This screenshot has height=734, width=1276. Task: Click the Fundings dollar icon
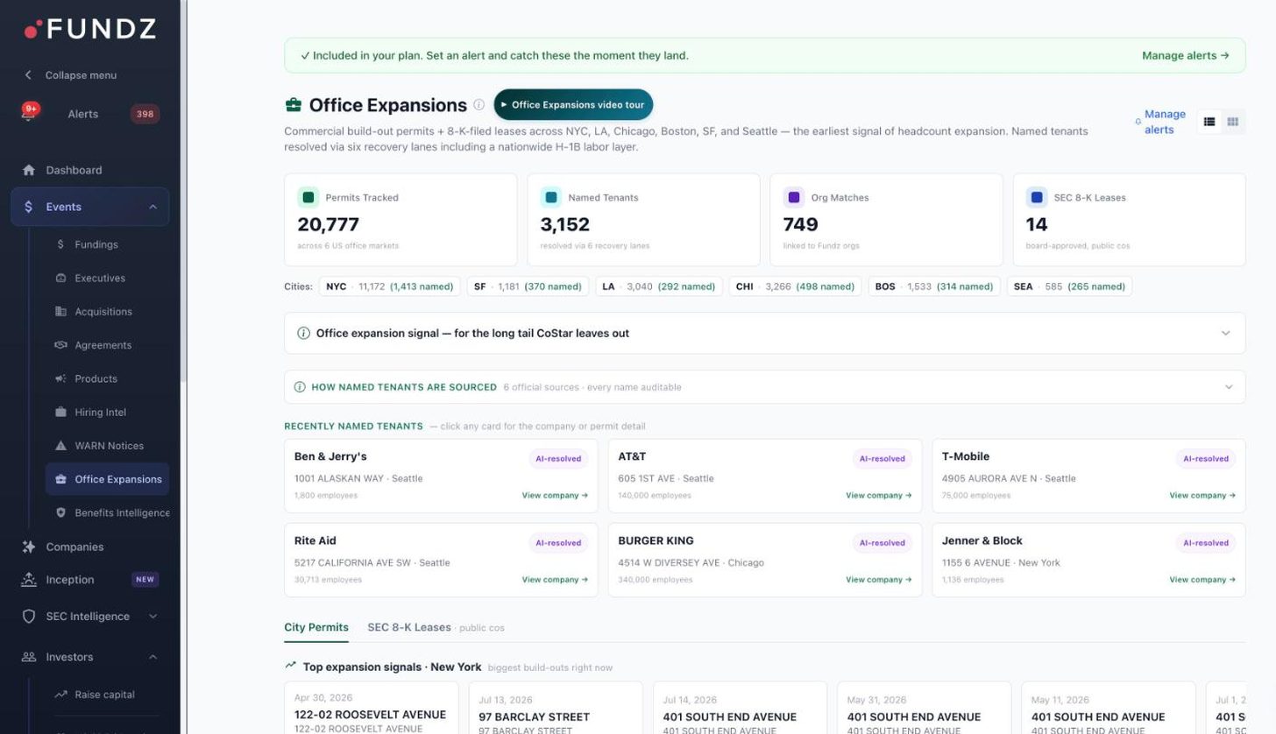point(60,244)
